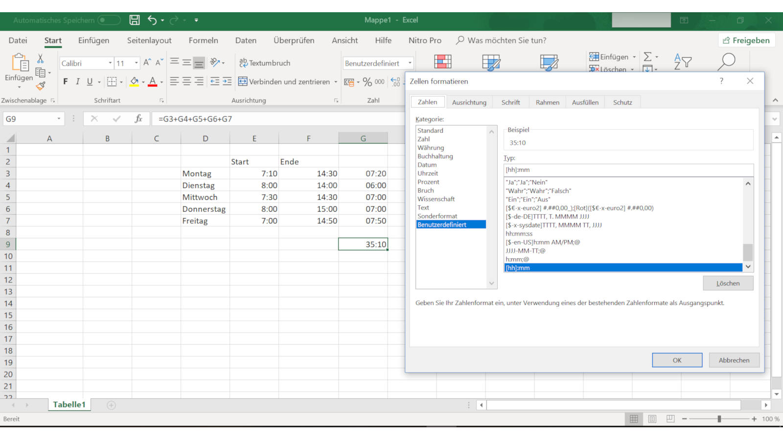
Task: Click the Typ format code input field
Action: tap(628, 170)
